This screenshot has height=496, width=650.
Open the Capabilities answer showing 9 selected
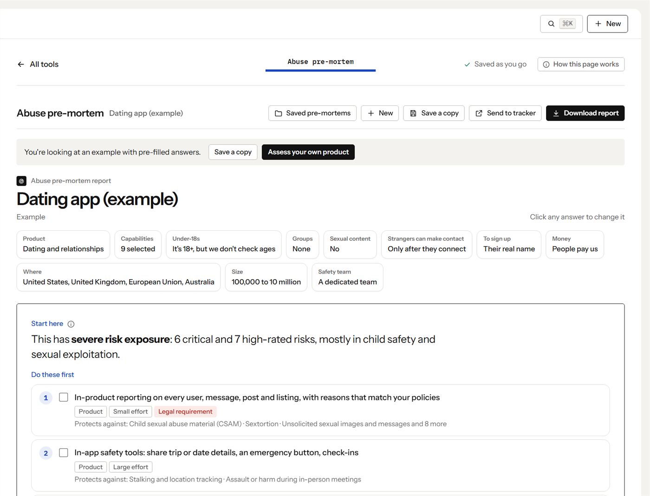click(138, 244)
